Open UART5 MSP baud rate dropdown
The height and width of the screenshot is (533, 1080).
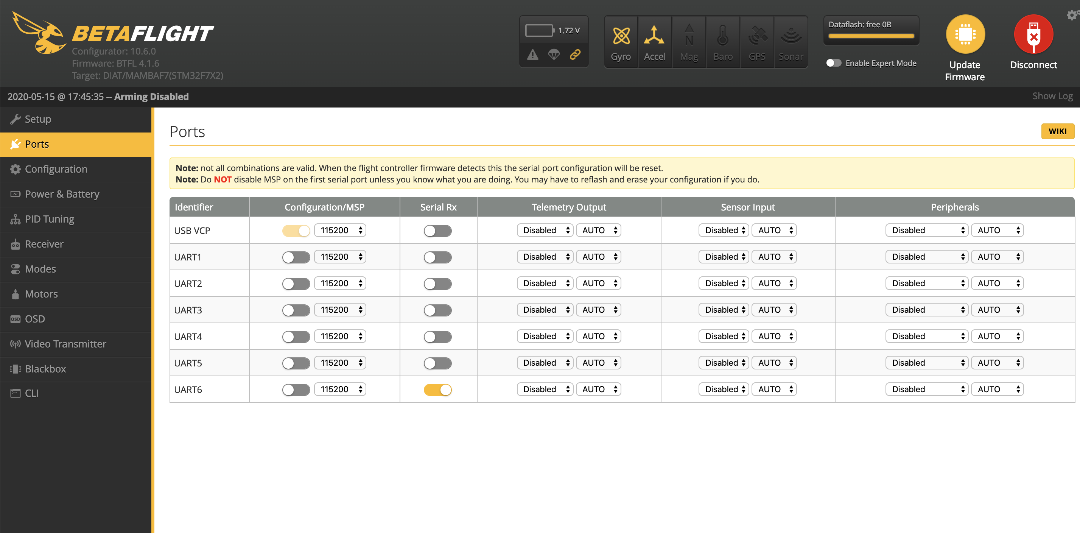click(x=340, y=363)
